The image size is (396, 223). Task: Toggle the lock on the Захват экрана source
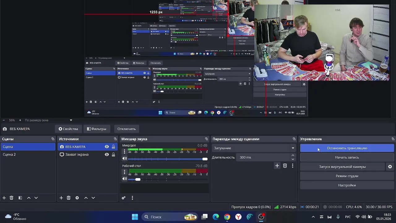pos(114,155)
